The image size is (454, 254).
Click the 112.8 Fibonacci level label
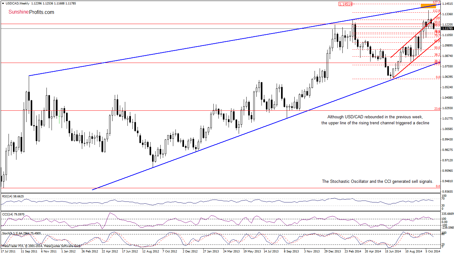(x=437, y=11)
